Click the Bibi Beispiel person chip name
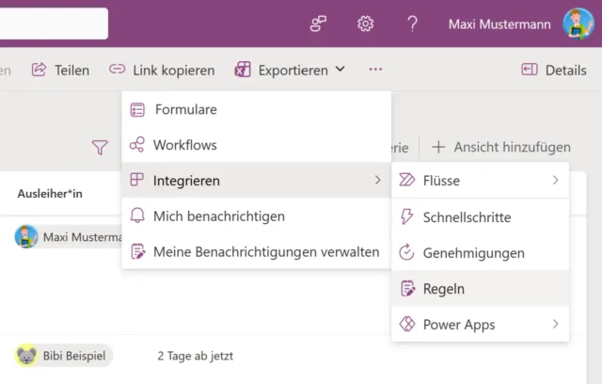Image resolution: width=602 pixels, height=384 pixels. [74, 356]
